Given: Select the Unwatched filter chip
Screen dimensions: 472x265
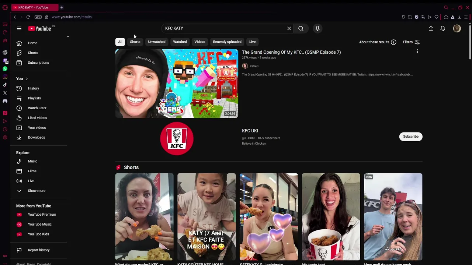Looking at the screenshot, I should coord(157,42).
